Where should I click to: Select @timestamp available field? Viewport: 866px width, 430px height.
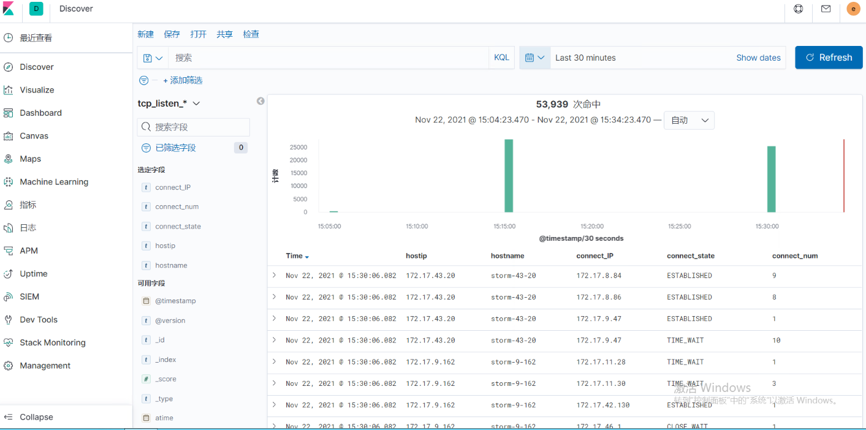click(x=176, y=301)
